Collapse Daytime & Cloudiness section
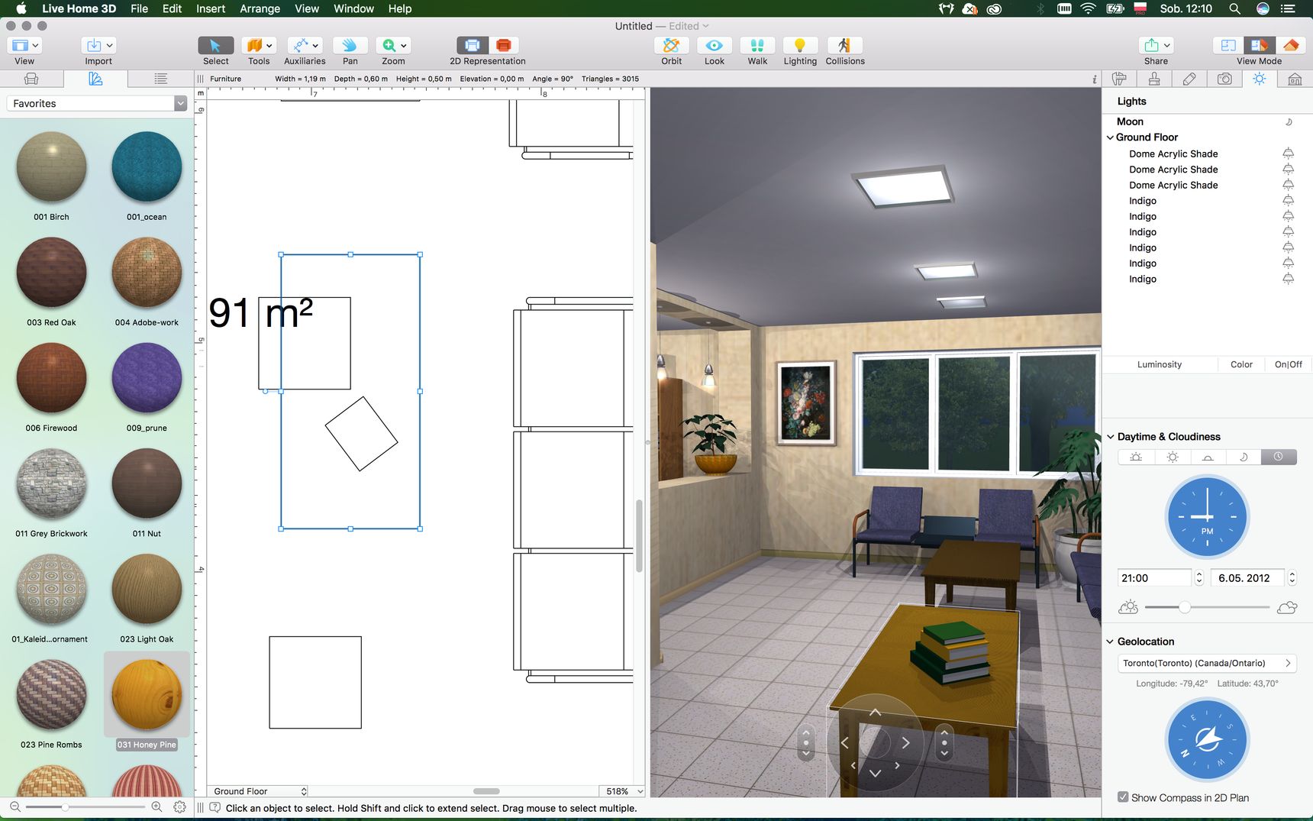Screen dimensions: 1313x821 pos(1111,437)
